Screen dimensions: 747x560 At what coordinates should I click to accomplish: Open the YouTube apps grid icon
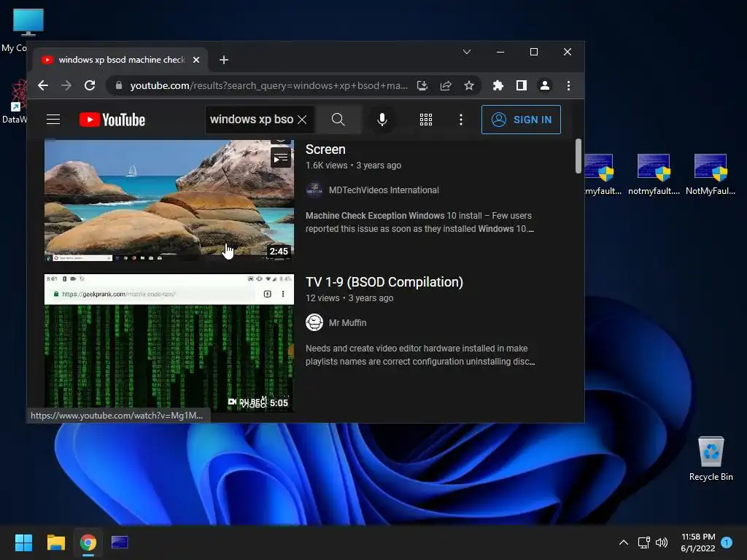(426, 120)
